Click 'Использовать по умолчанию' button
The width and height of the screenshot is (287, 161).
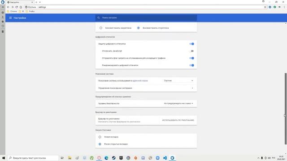178,120
